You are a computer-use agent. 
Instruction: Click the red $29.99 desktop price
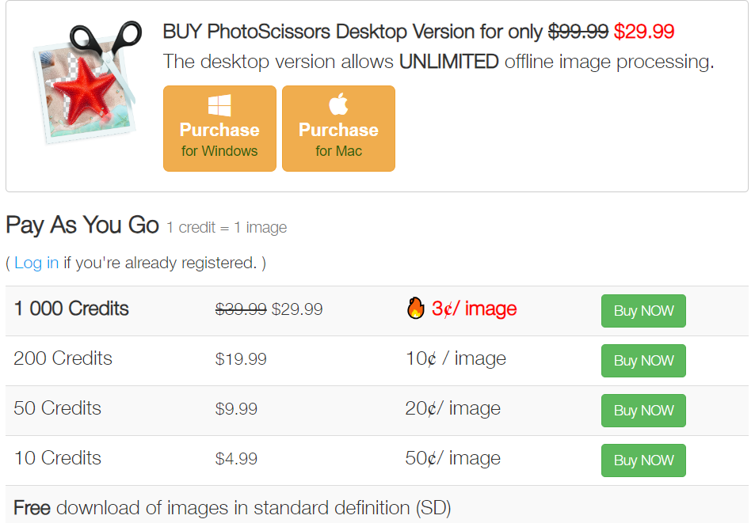tap(644, 32)
